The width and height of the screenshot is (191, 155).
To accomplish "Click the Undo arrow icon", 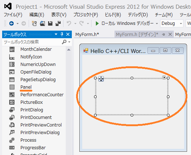I will (69, 23).
